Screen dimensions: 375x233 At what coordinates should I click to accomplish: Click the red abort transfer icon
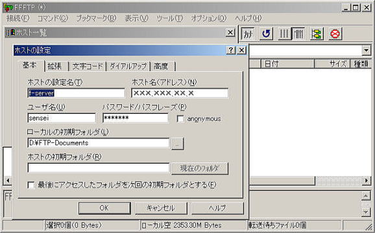335,34
